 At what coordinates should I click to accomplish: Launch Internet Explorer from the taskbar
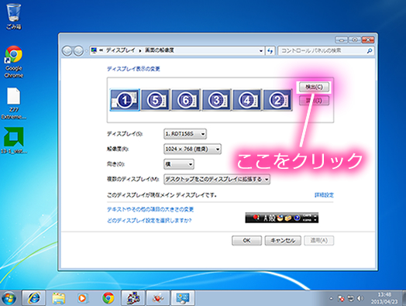click(x=34, y=298)
